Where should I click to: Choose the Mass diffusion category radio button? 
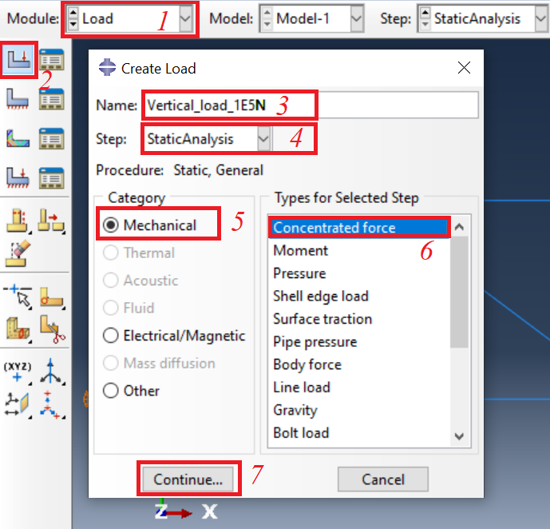coord(111,363)
